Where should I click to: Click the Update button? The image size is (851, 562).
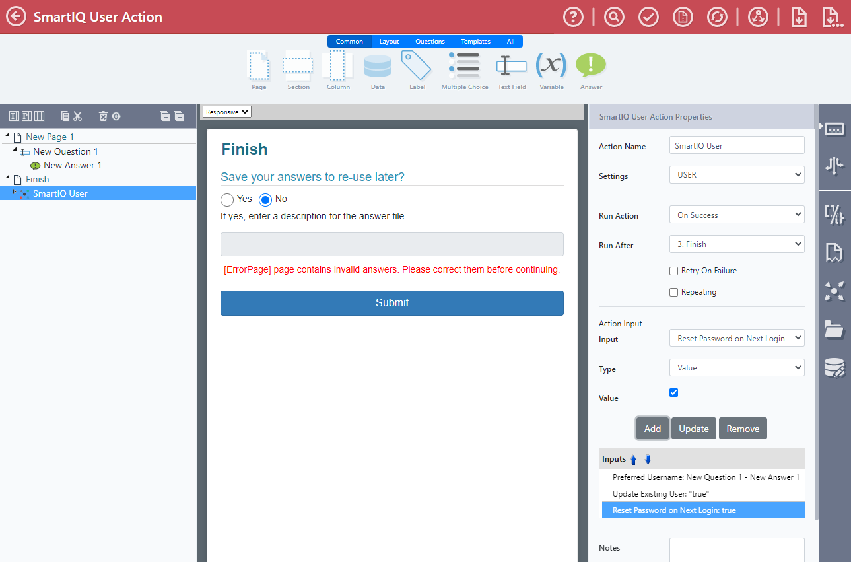click(x=694, y=429)
